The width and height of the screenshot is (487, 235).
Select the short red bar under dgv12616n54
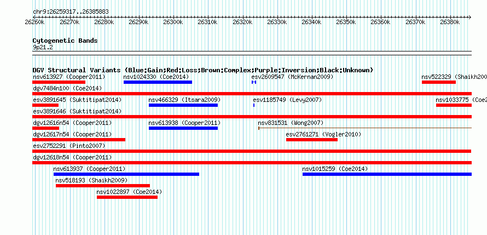tap(45, 128)
